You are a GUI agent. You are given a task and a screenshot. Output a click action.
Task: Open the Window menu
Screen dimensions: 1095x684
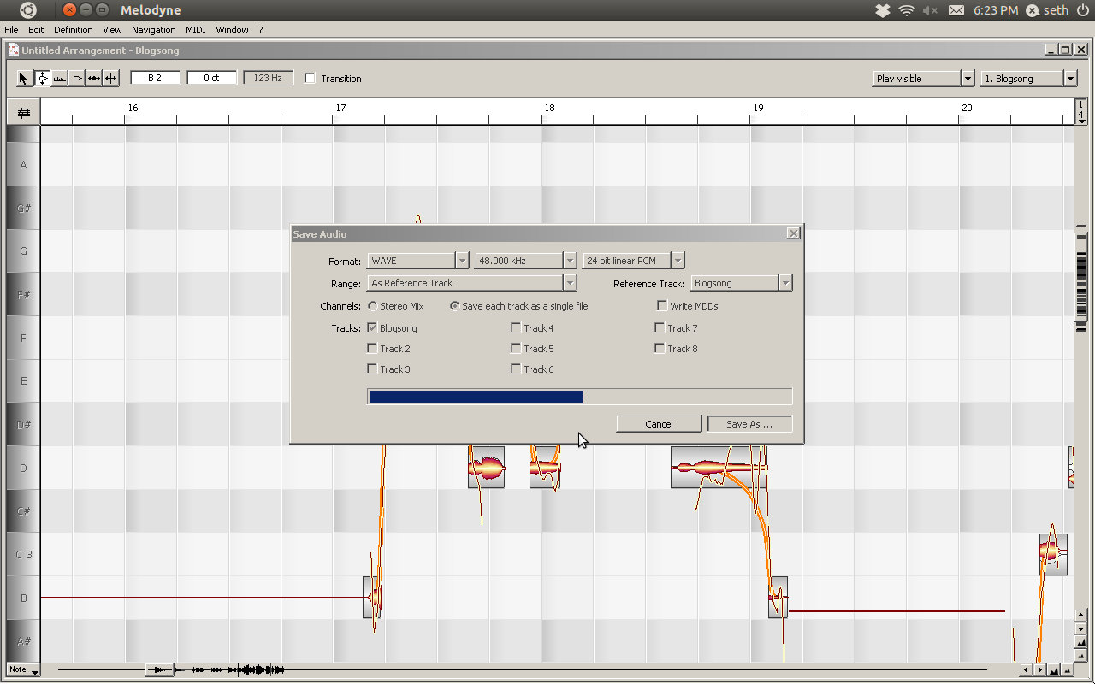click(232, 30)
